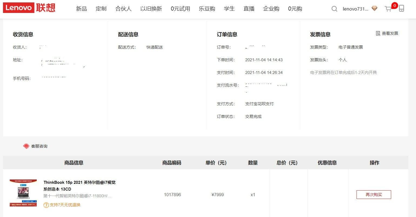Screen dimensions: 416x217
Task: Click the 客服咨询 link text
Action: [x=39, y=146]
